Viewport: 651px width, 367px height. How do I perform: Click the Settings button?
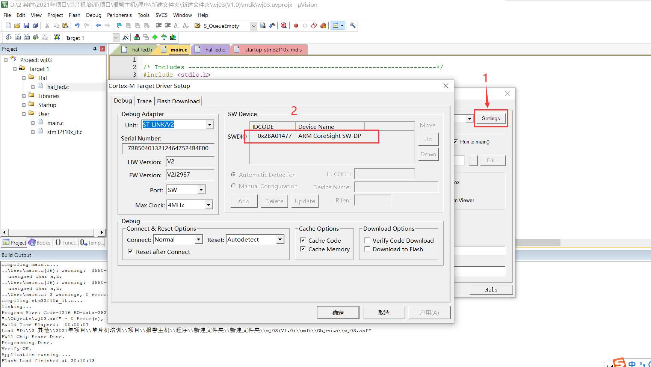[x=491, y=118]
